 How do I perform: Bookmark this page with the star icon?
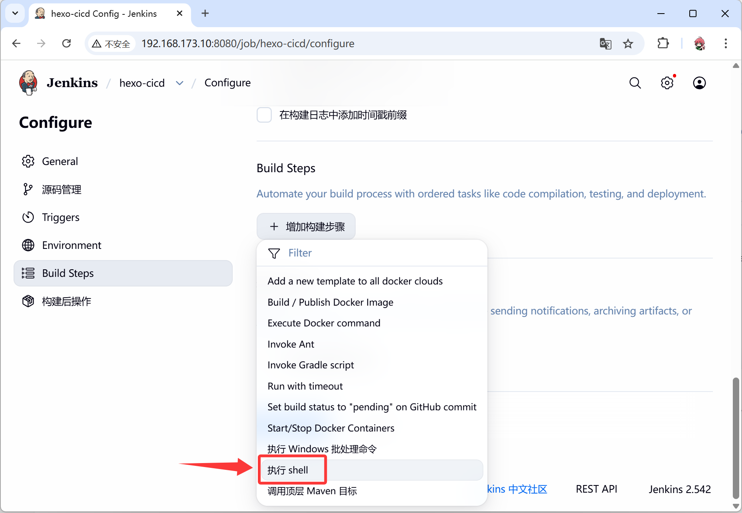(x=628, y=44)
